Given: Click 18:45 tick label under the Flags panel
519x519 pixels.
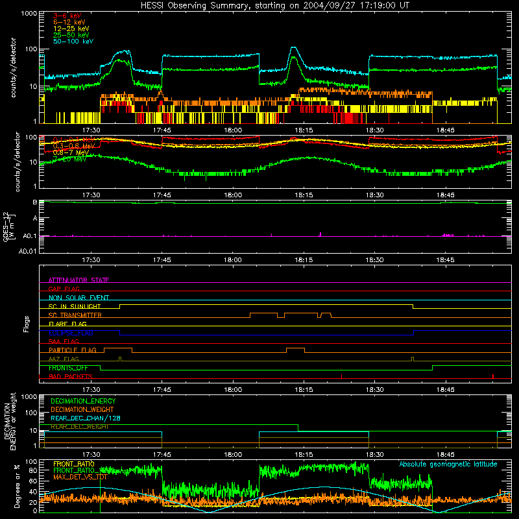Looking at the screenshot, I should click(445, 390).
